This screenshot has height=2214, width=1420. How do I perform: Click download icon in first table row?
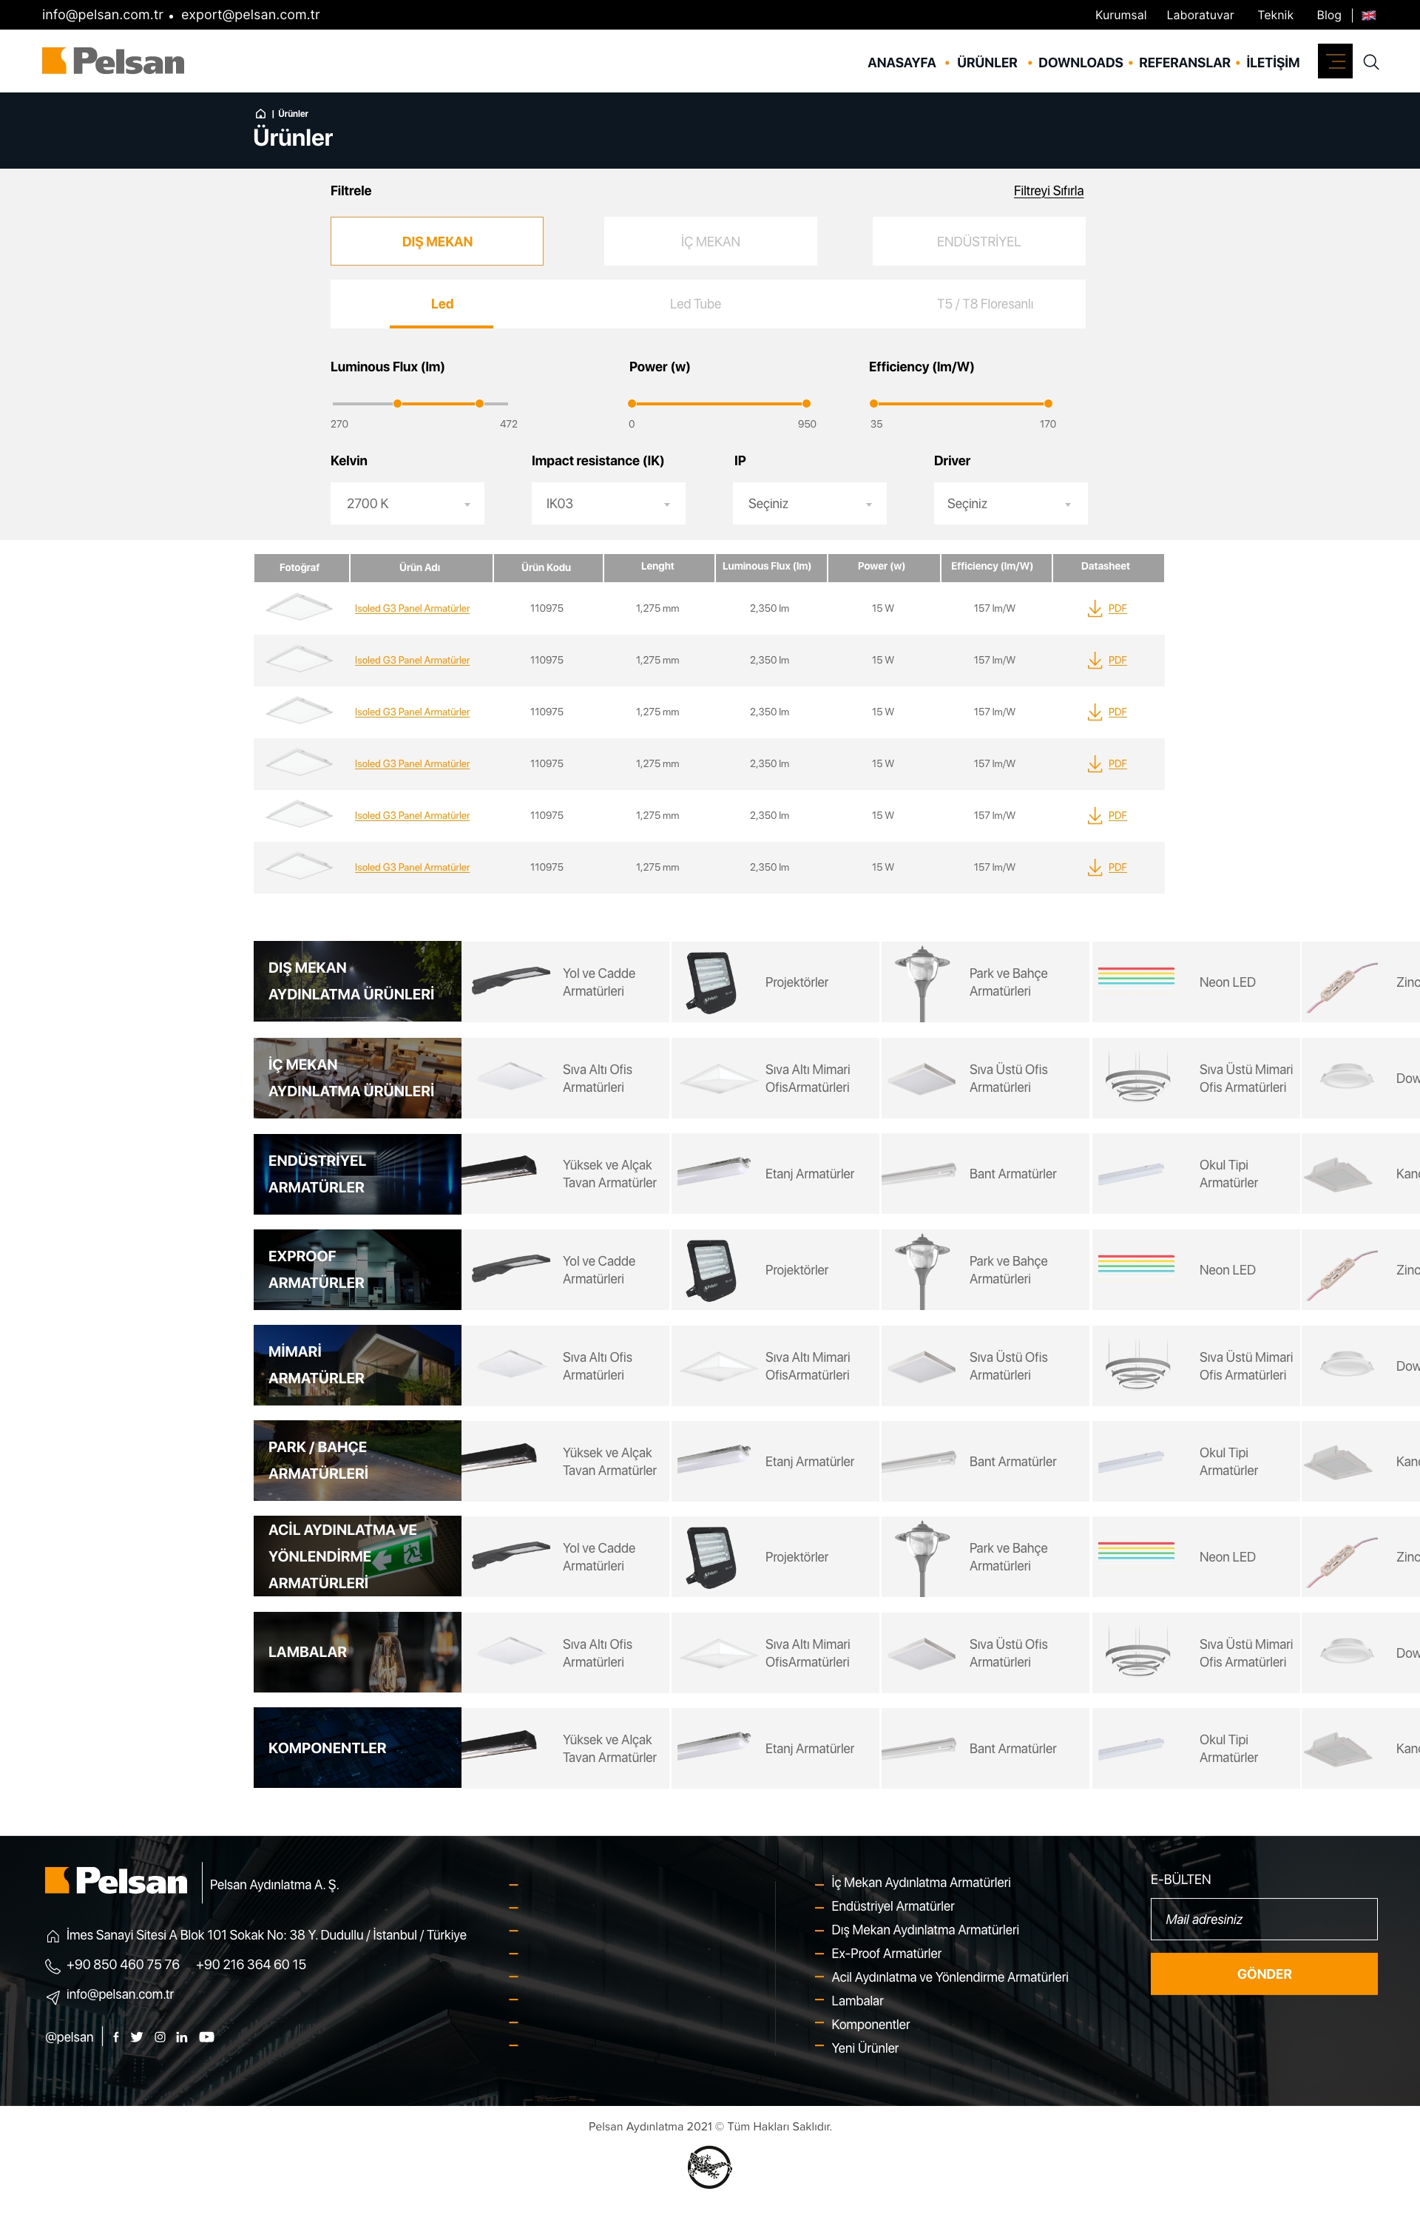click(1095, 609)
